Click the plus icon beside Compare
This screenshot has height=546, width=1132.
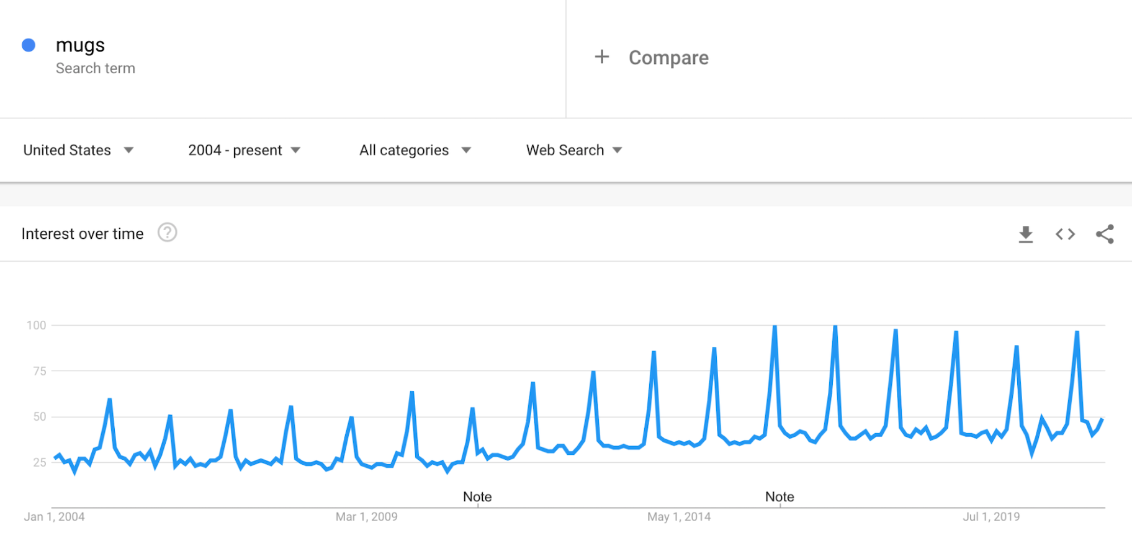[601, 57]
